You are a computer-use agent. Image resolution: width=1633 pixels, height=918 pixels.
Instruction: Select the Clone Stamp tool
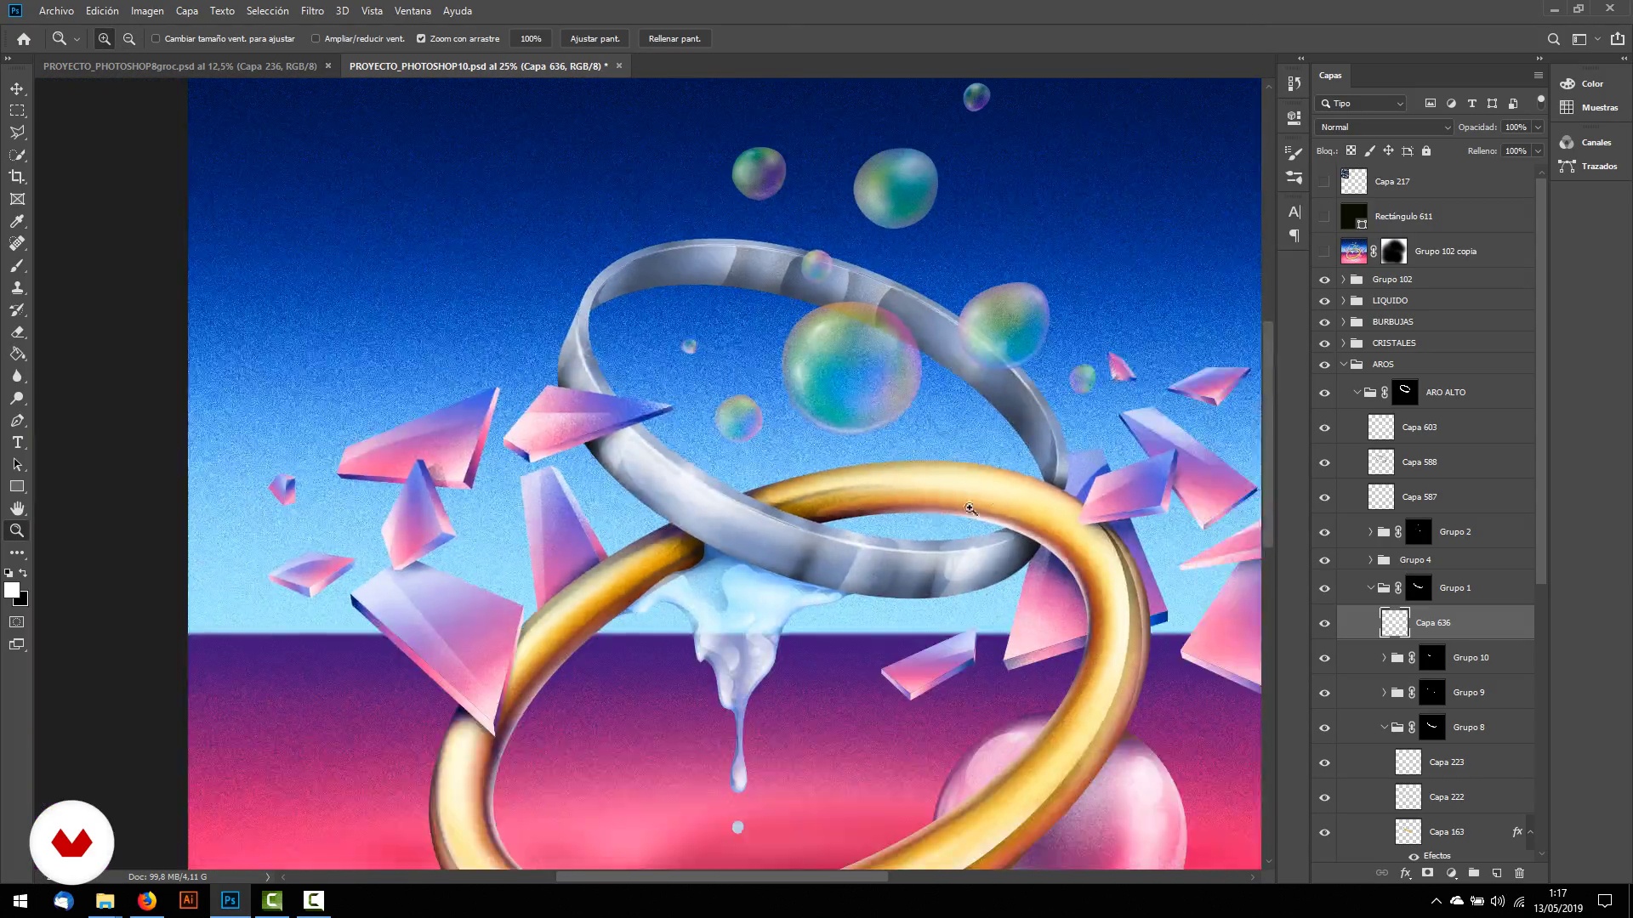click(x=17, y=287)
